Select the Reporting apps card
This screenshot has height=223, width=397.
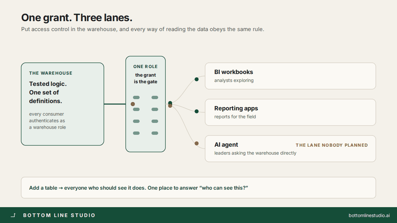[290, 112]
